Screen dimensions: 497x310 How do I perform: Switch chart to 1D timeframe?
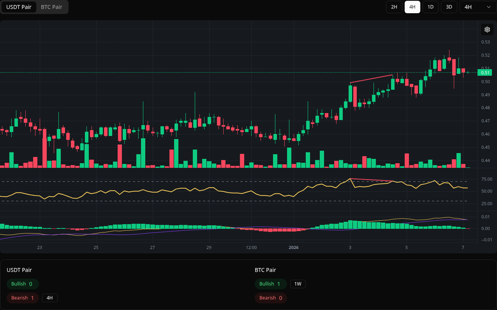[430, 7]
